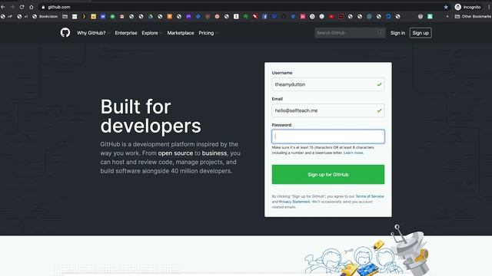Expand the Pricing menu
This screenshot has width=492, height=276.
[208, 33]
